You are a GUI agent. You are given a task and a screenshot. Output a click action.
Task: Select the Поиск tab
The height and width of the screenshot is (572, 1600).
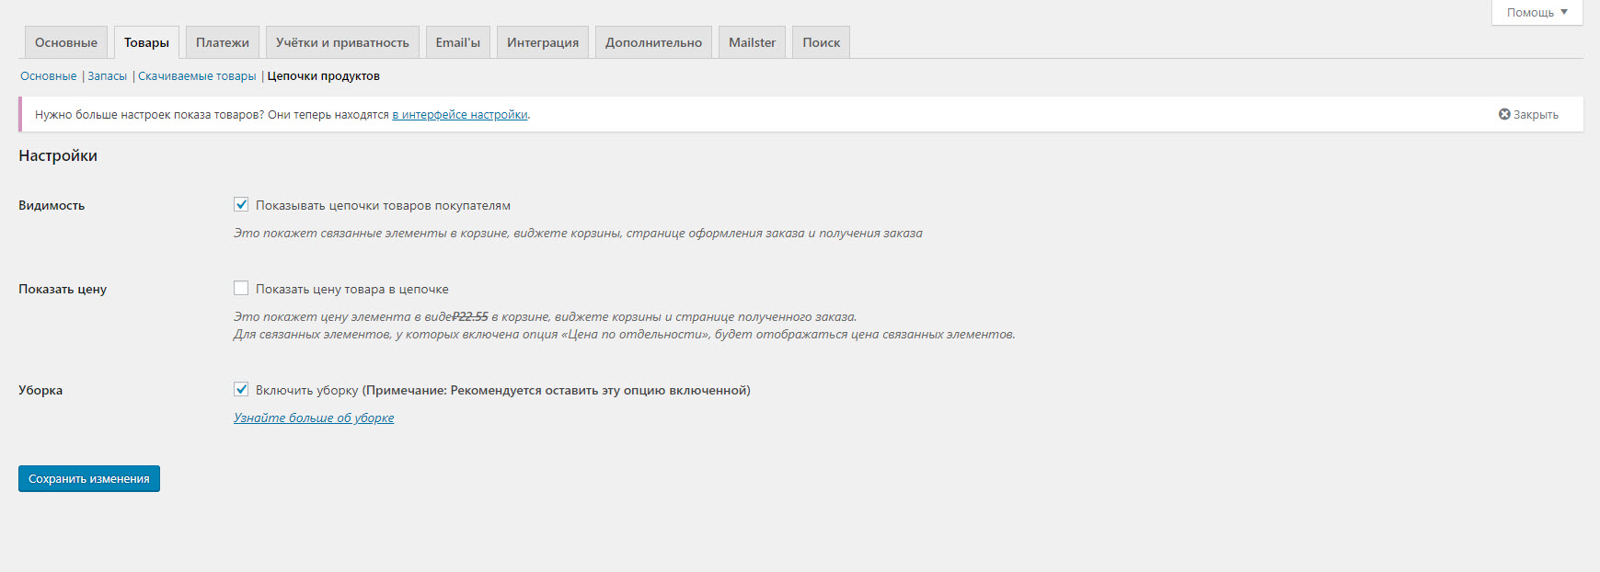point(821,43)
